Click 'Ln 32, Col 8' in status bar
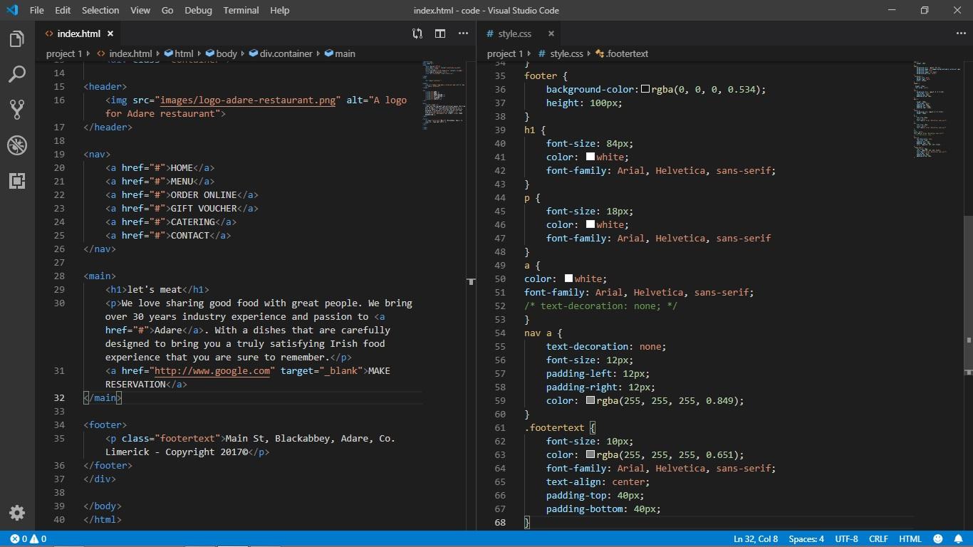The width and height of the screenshot is (973, 547). [x=756, y=539]
